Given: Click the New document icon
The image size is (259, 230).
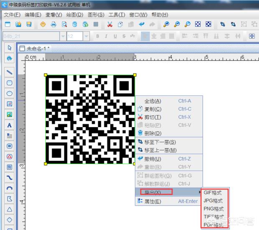Looking at the screenshot, I should pyautogui.click(x=8, y=25).
